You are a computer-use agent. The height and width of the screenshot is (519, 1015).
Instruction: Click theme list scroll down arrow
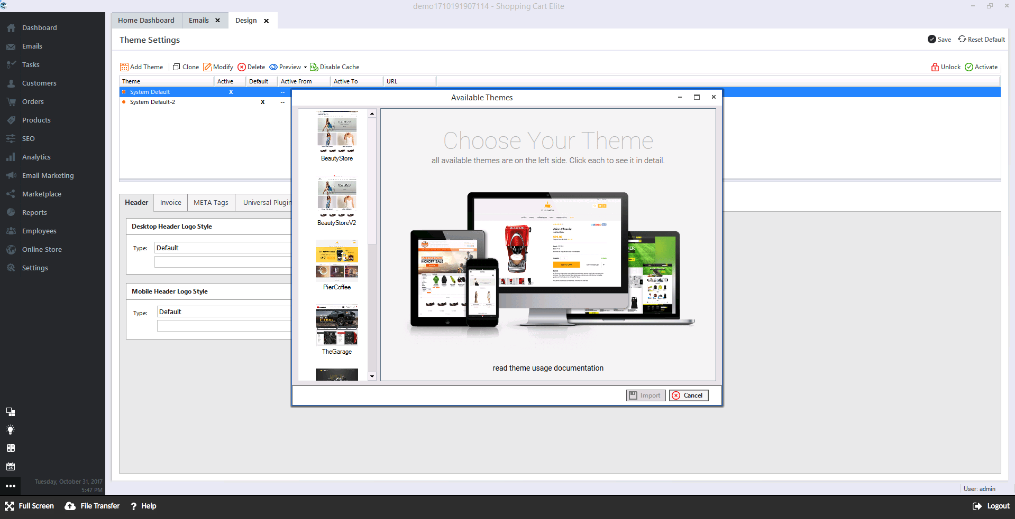[372, 376]
